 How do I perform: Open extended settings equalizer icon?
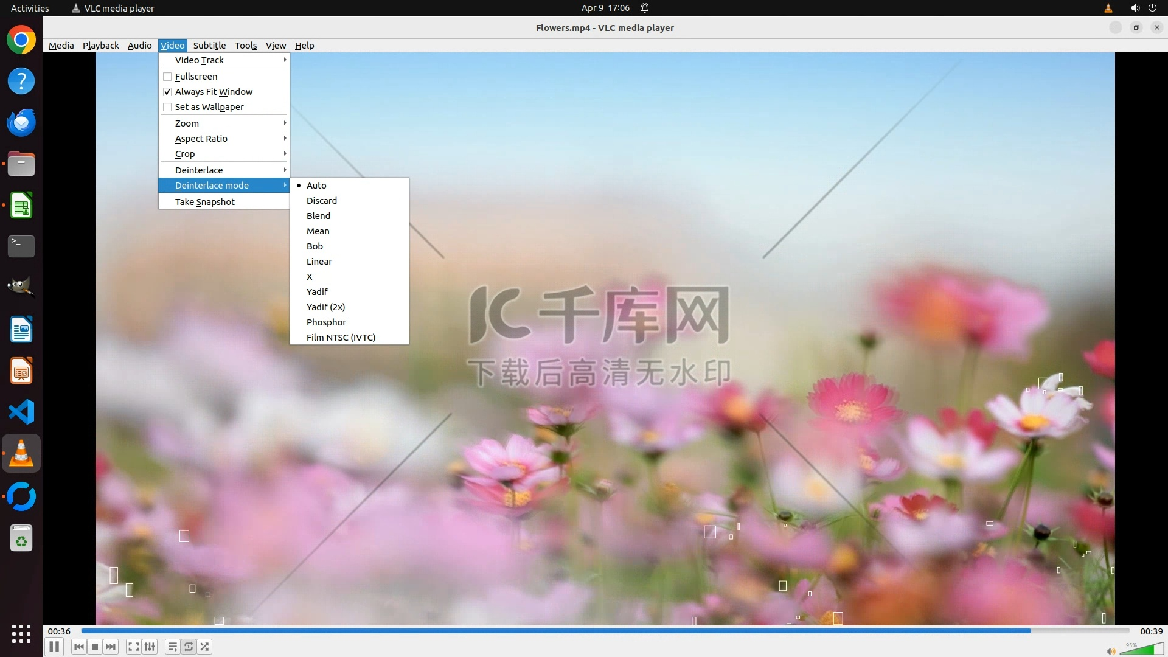(150, 647)
